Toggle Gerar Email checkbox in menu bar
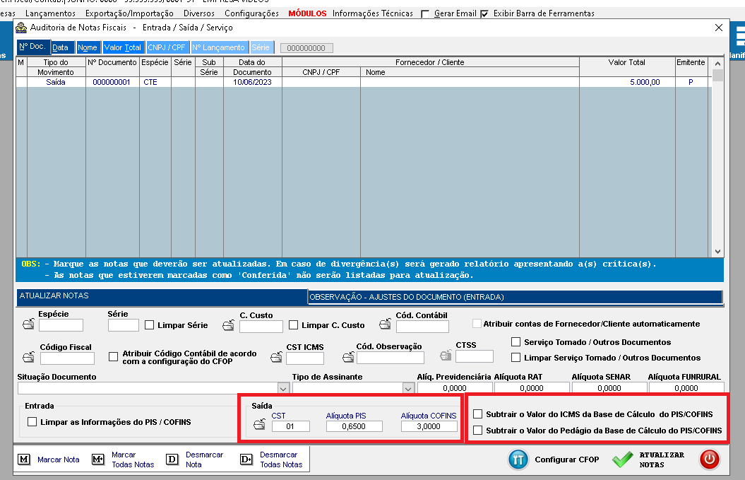The width and height of the screenshot is (745, 480). (425, 14)
